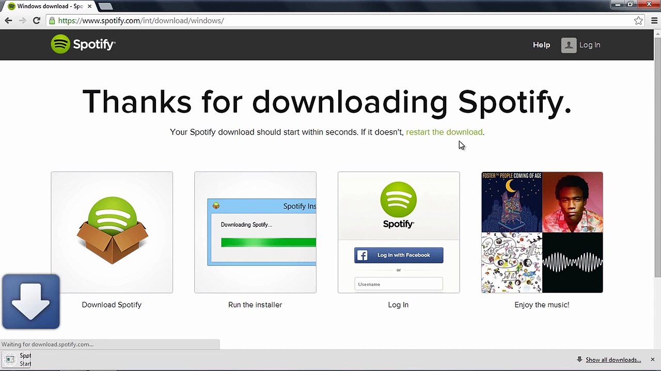Image resolution: width=661 pixels, height=371 pixels.
Task: Click the 'Download Spotify' caption
Action: (x=112, y=305)
